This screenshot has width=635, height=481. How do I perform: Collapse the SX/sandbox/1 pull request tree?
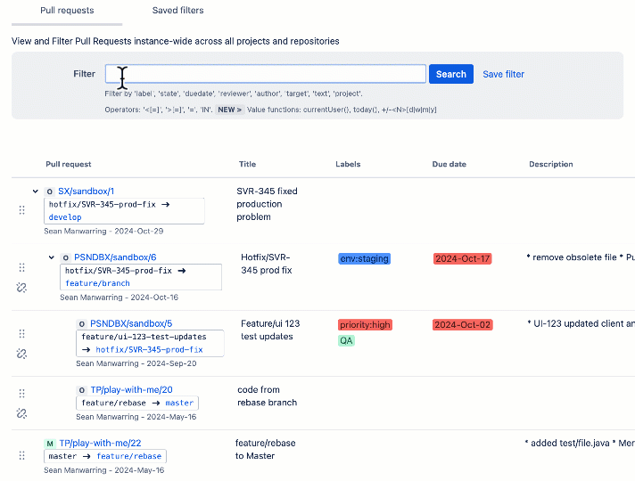(36, 192)
